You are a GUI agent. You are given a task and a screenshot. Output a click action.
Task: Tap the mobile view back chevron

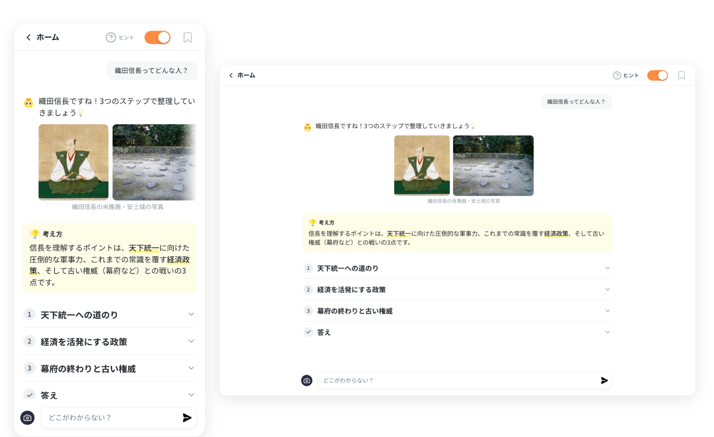(28, 37)
